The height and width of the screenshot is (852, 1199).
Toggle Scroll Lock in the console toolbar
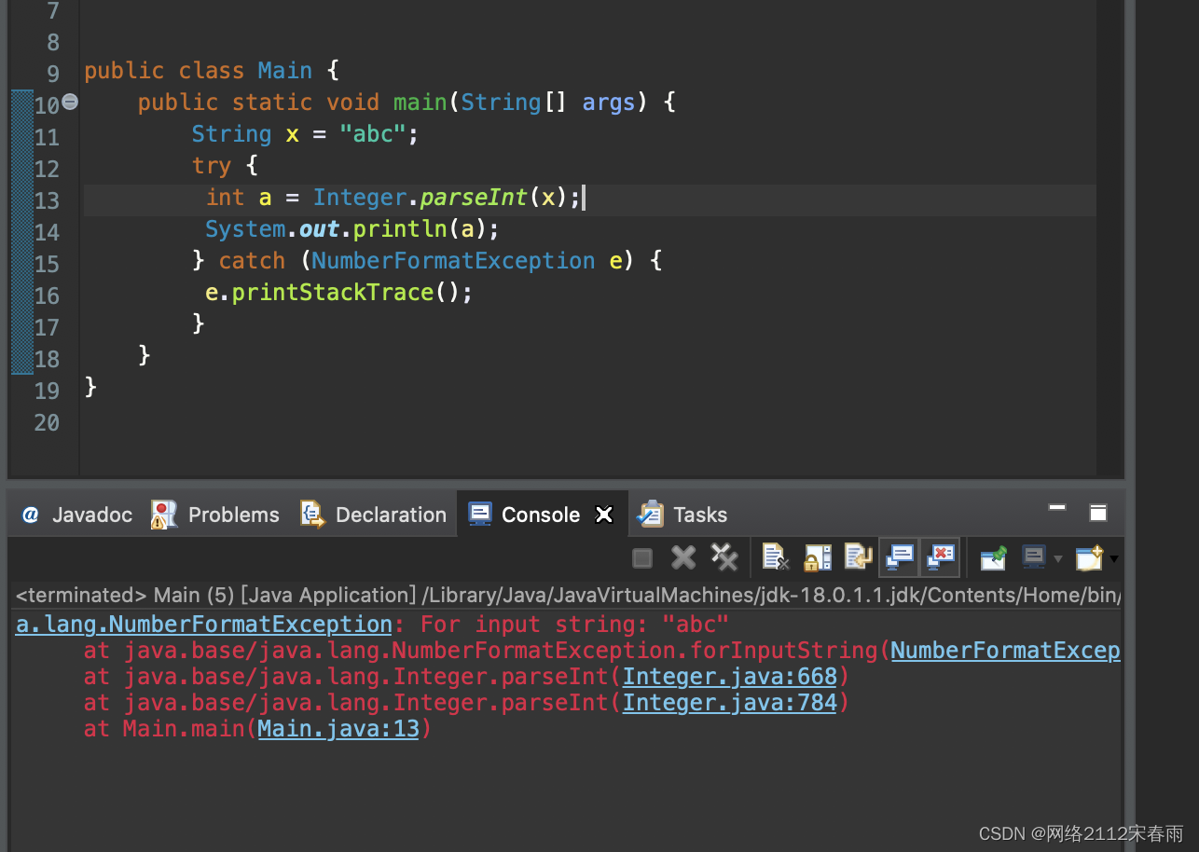(817, 557)
